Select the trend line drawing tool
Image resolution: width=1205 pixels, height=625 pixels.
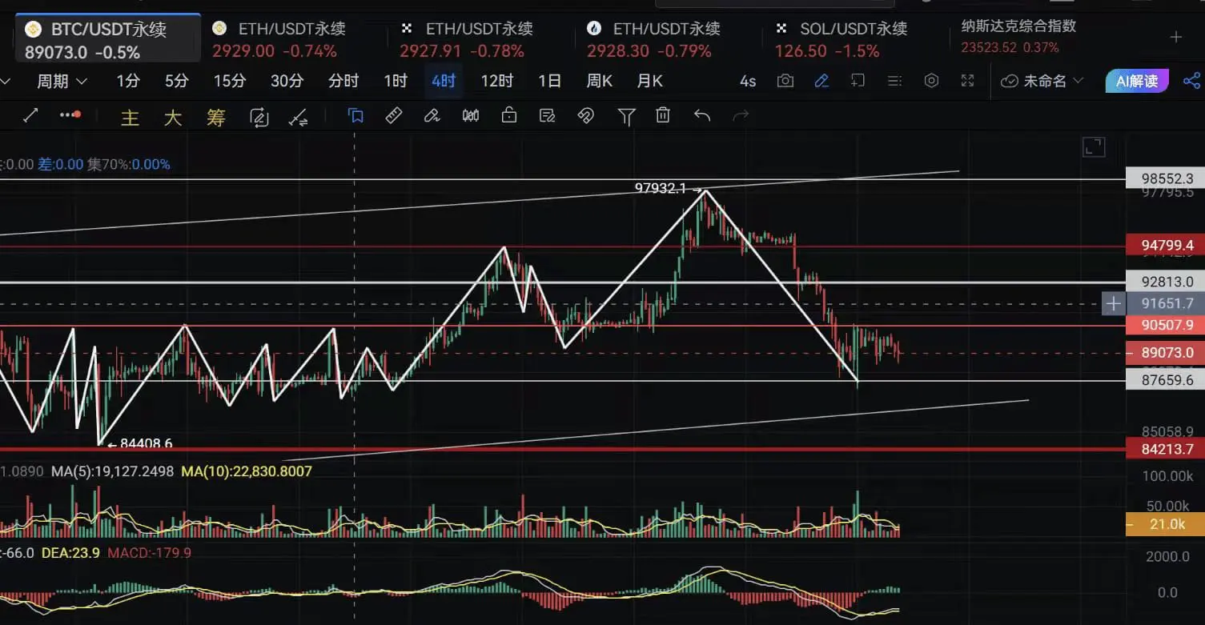point(30,116)
